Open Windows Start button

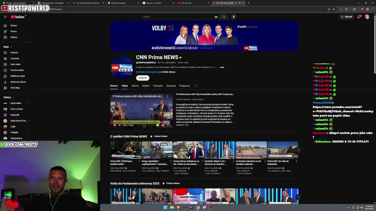pyautogui.click(x=165, y=207)
